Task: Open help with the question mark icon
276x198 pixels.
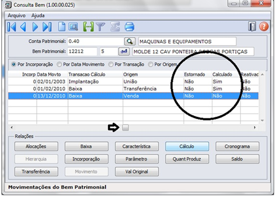Action: 264,27
